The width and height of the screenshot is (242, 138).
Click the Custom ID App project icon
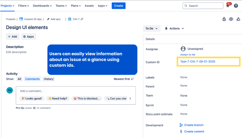point(21,19)
